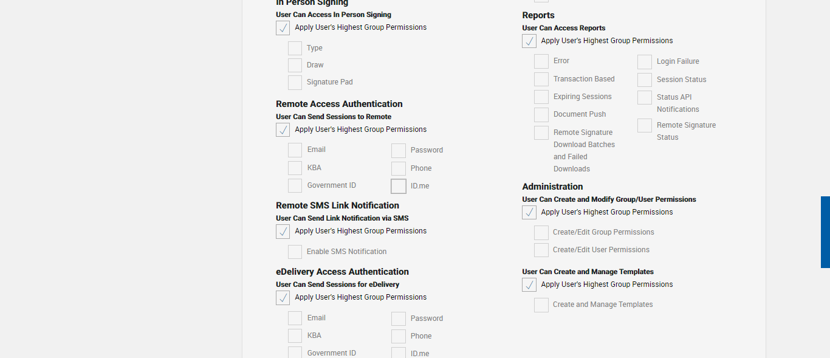Tick the Enable SMS Notification checkbox
The height and width of the screenshot is (358, 830).
point(295,252)
